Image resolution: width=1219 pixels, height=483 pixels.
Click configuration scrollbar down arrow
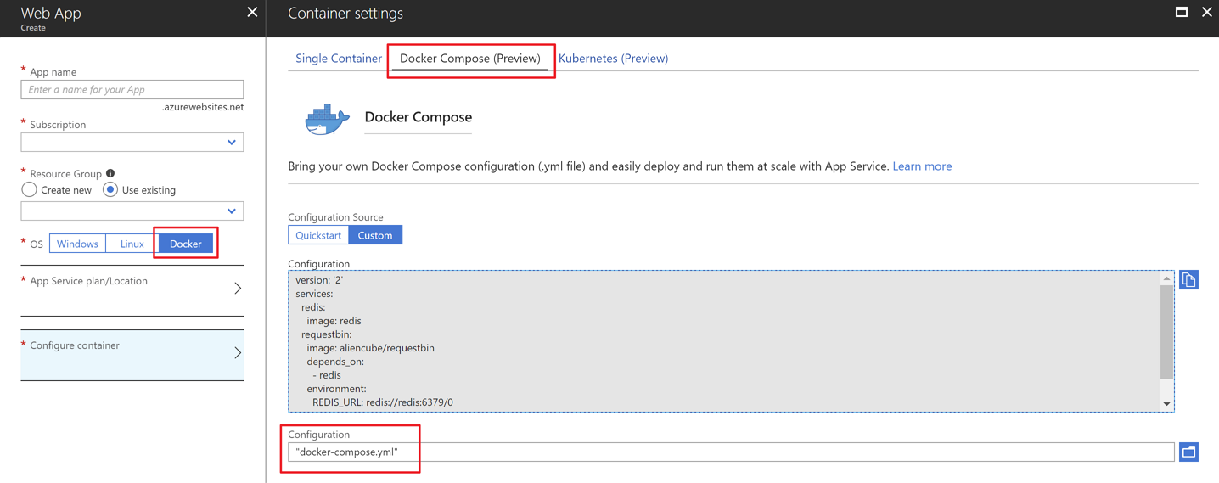pos(1166,404)
